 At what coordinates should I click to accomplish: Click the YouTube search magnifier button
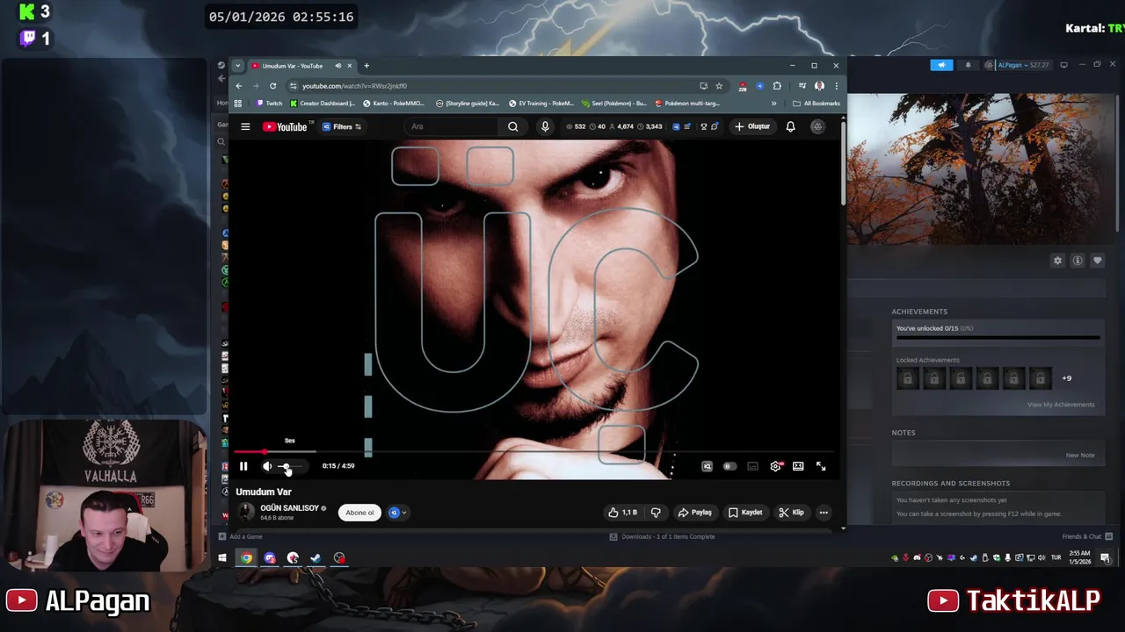coord(513,126)
